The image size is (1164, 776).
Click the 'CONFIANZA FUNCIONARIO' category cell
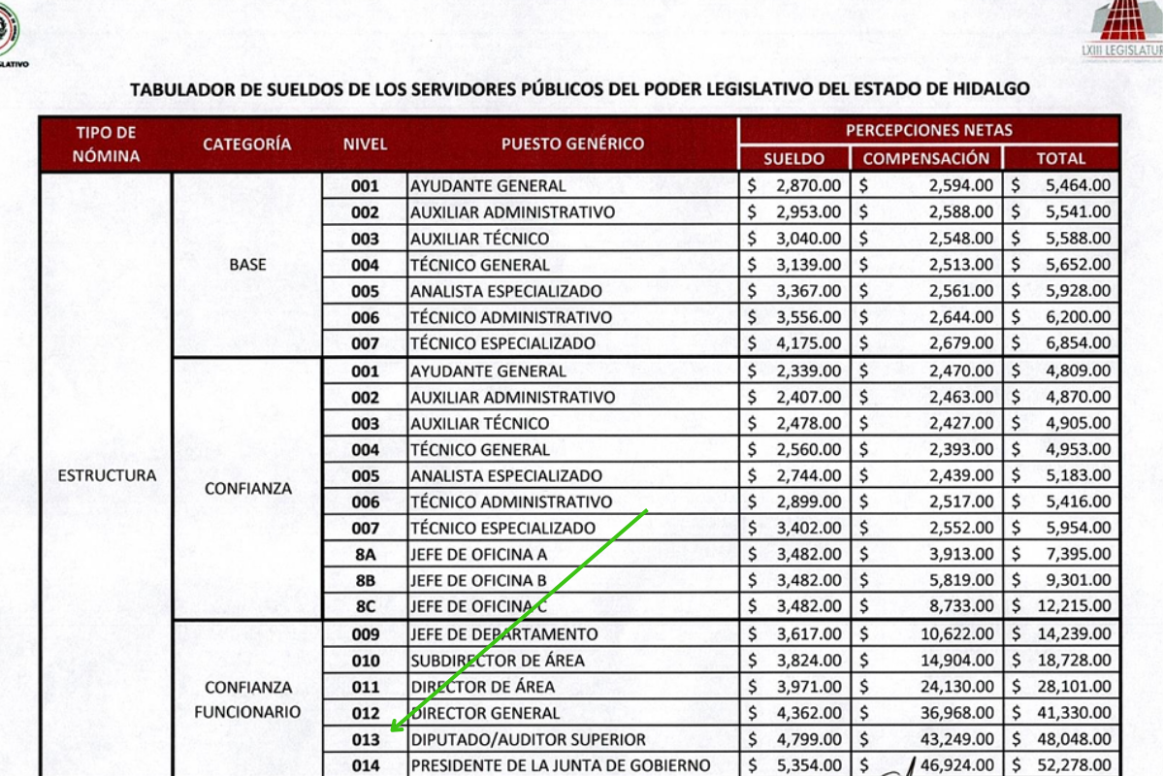(247, 698)
